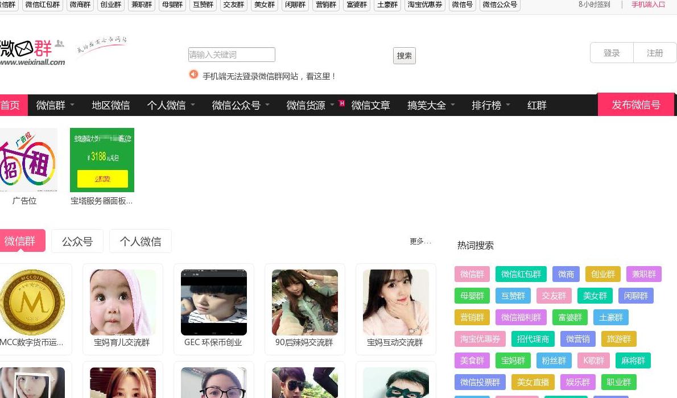This screenshot has width=677, height=398.
Task: Select the 职业群 hot-search tag
Action: 619,382
